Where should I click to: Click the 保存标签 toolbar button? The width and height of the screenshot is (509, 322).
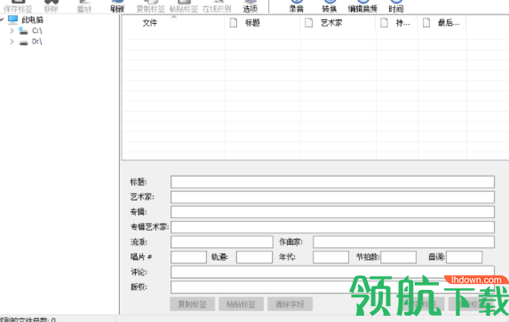point(18,6)
